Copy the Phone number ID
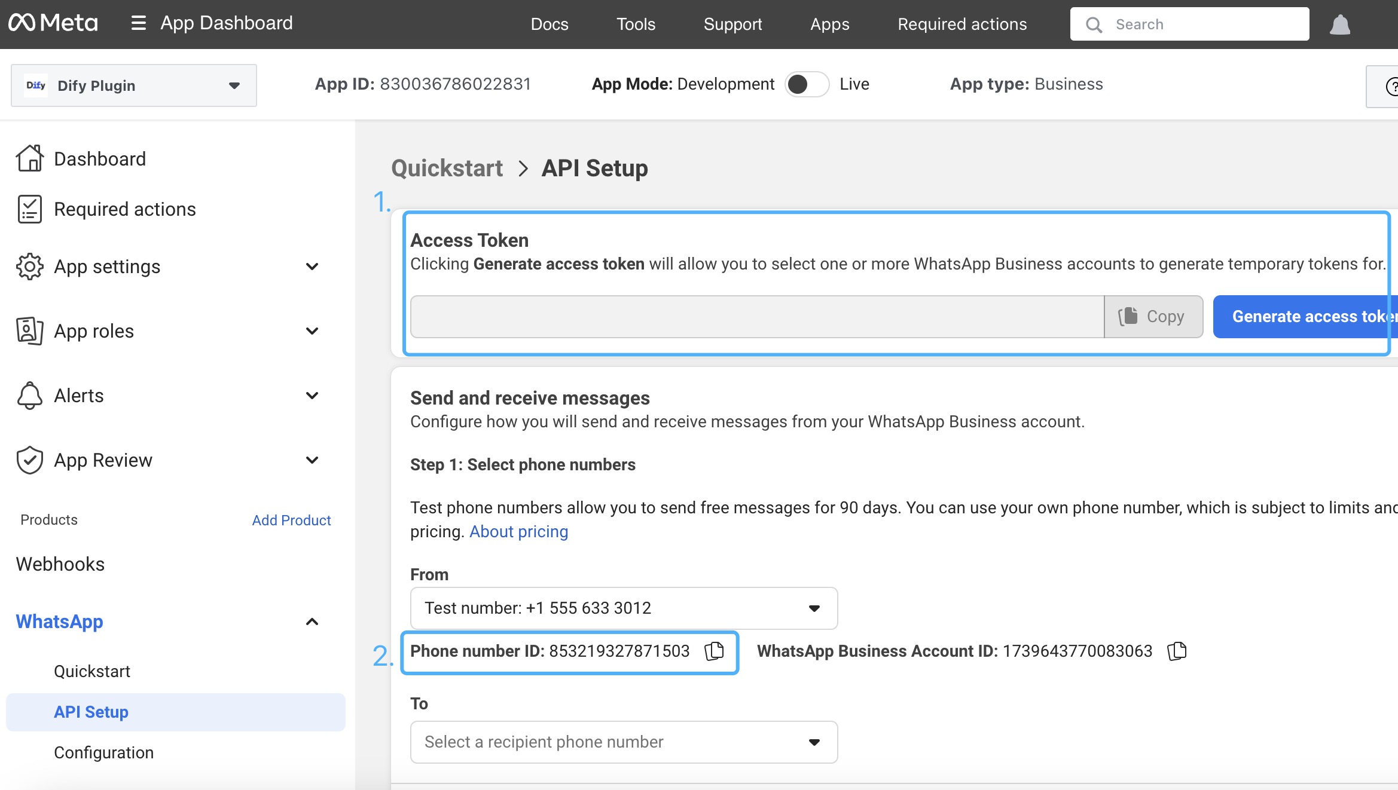The width and height of the screenshot is (1398, 790). tap(714, 651)
